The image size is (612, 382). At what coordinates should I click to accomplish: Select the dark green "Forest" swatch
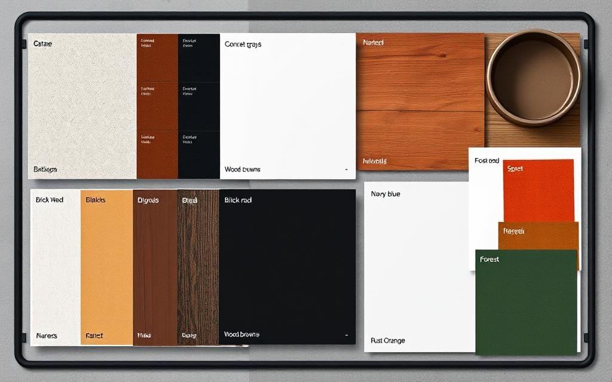[x=526, y=298]
